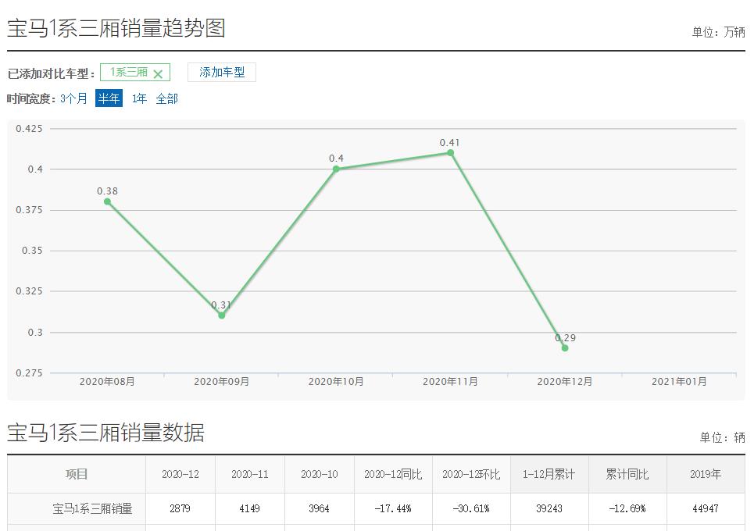Click the 2020-12环比 column header

tap(471, 474)
